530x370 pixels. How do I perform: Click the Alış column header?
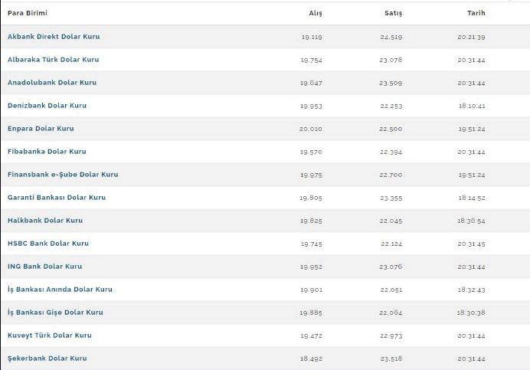pos(316,13)
